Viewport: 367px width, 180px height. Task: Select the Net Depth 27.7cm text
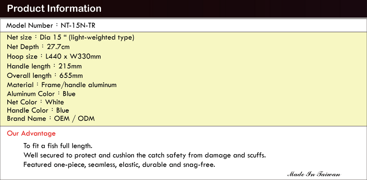coord(38,47)
